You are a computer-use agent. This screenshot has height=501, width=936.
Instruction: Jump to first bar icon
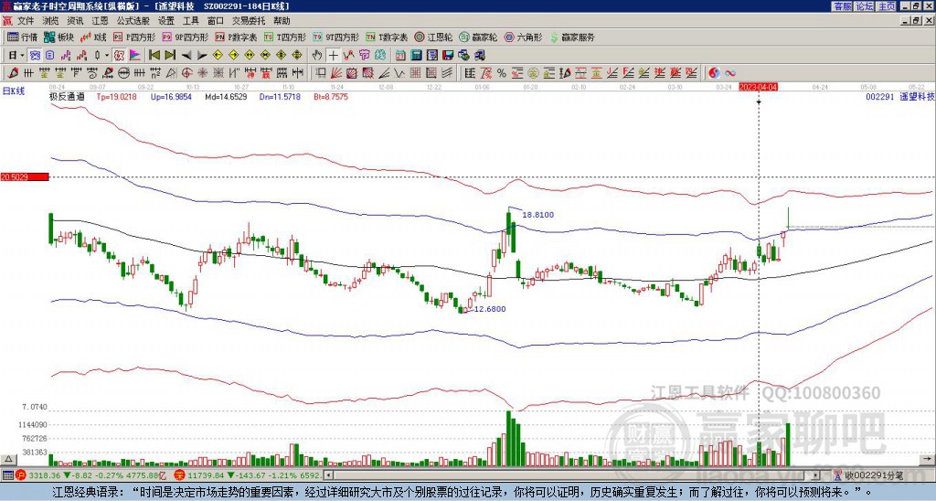pyautogui.click(x=154, y=56)
